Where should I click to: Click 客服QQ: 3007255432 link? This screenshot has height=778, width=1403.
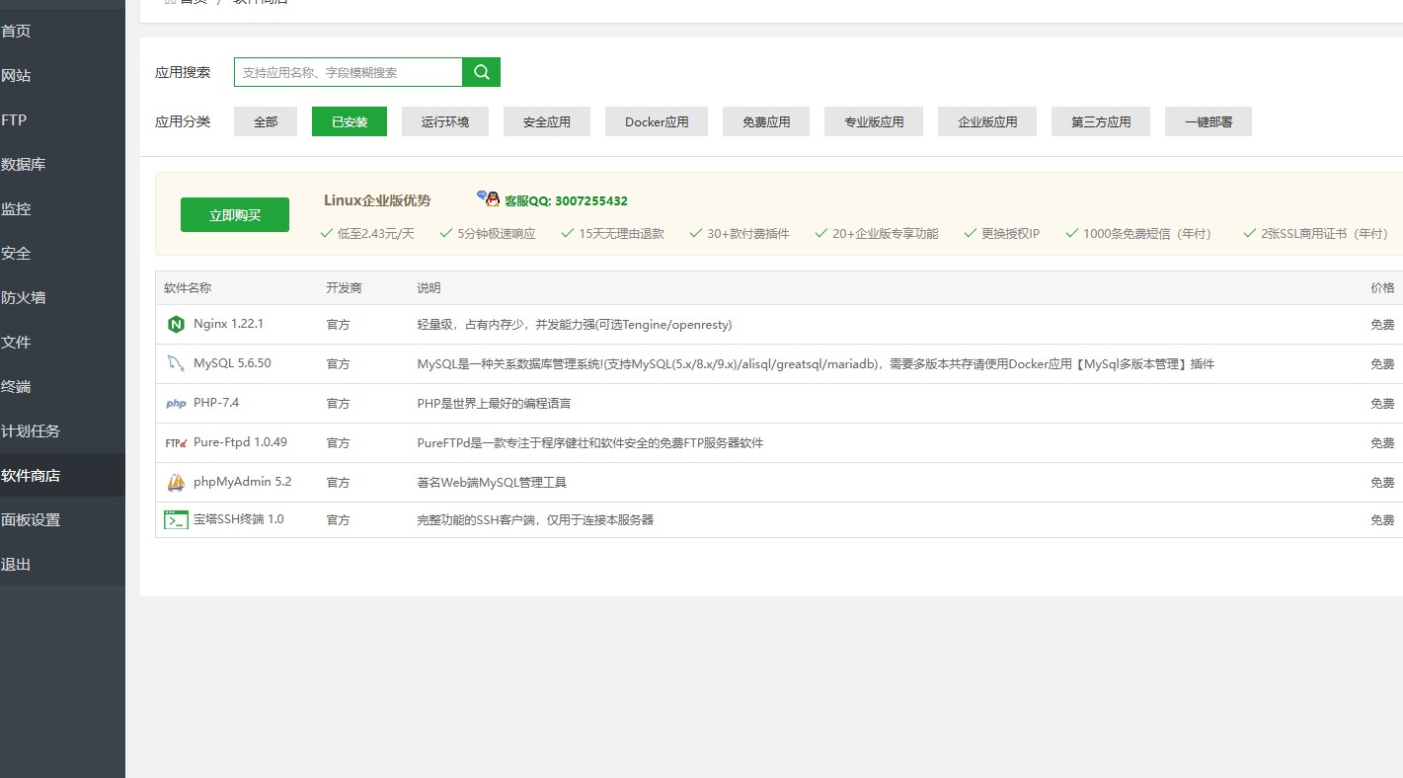click(566, 200)
